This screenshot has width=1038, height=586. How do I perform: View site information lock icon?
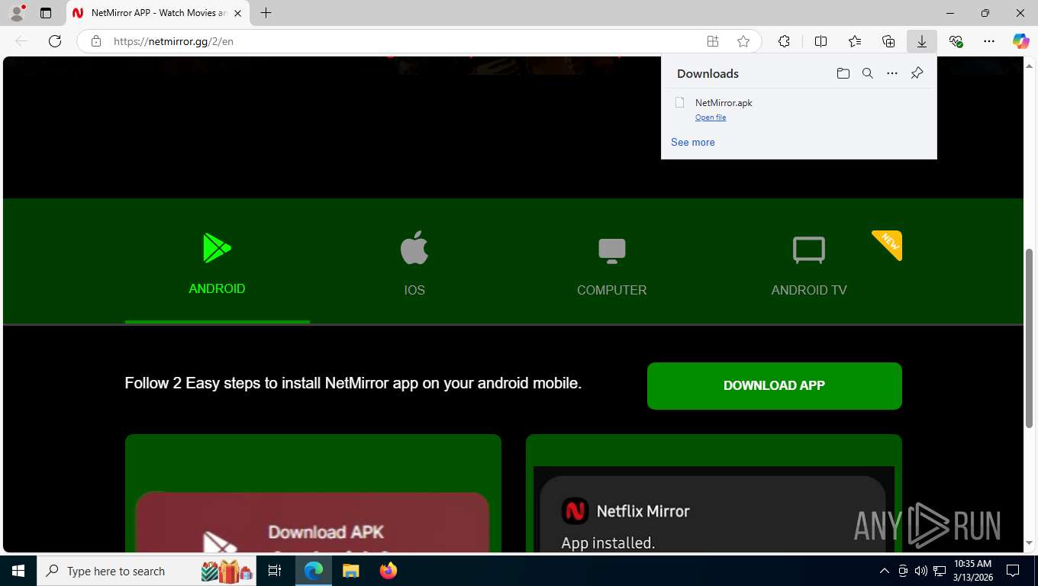click(x=96, y=41)
